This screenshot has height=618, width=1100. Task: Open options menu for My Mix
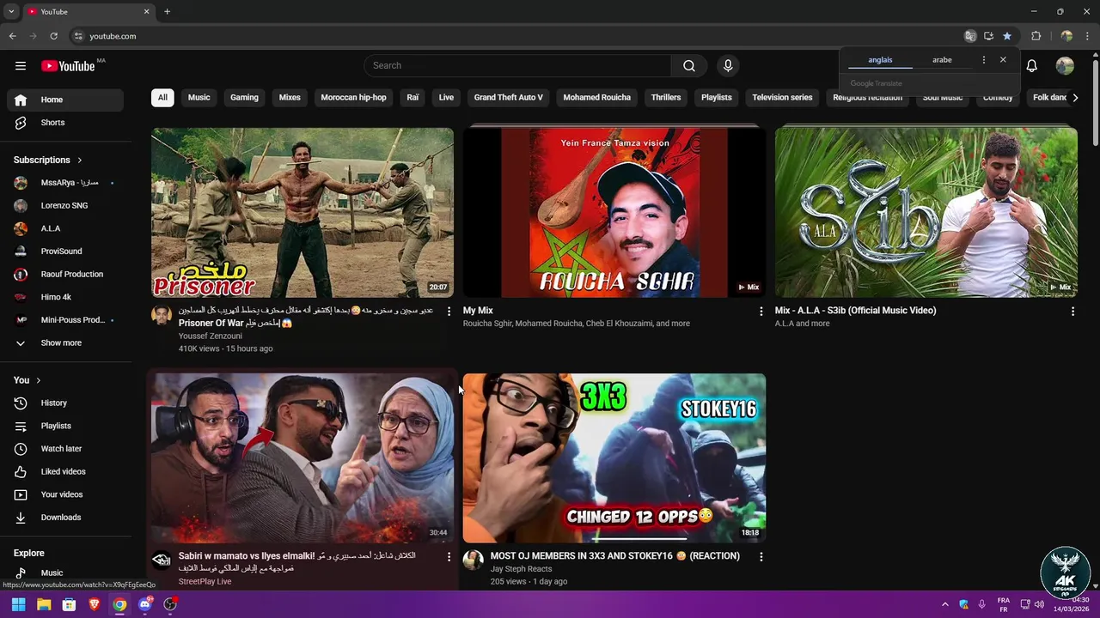(761, 311)
